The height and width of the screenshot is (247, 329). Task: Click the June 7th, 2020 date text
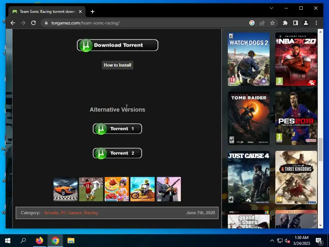200,213
